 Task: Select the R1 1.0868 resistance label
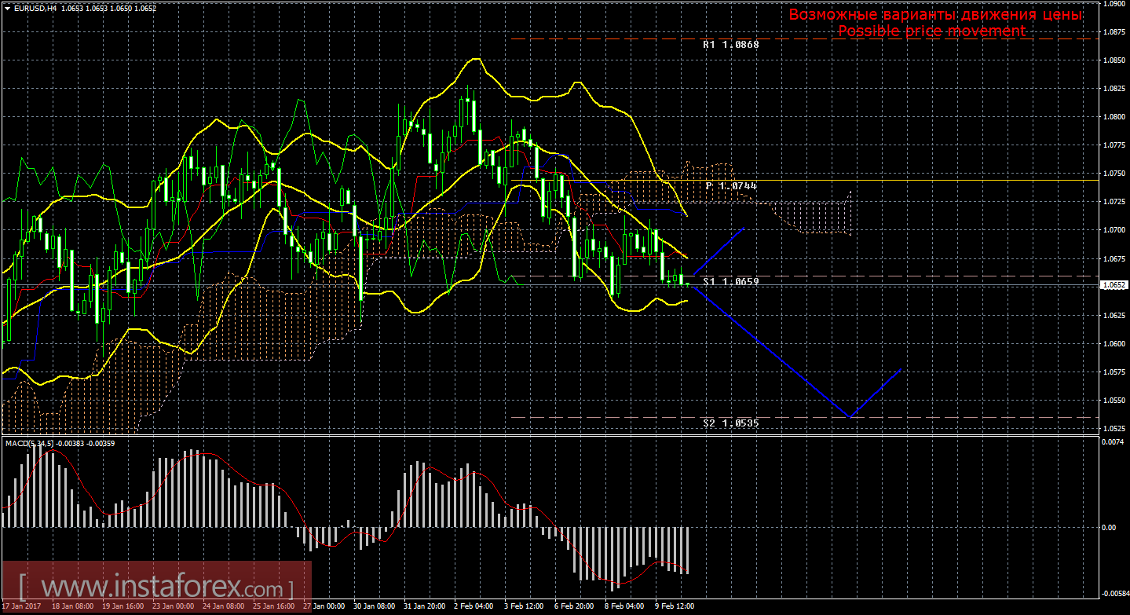(730, 46)
